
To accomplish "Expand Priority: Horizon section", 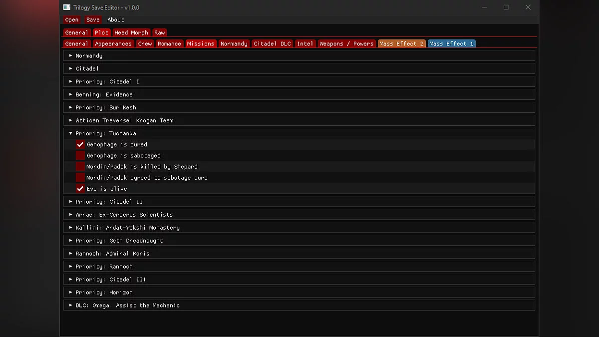I will [299, 293].
